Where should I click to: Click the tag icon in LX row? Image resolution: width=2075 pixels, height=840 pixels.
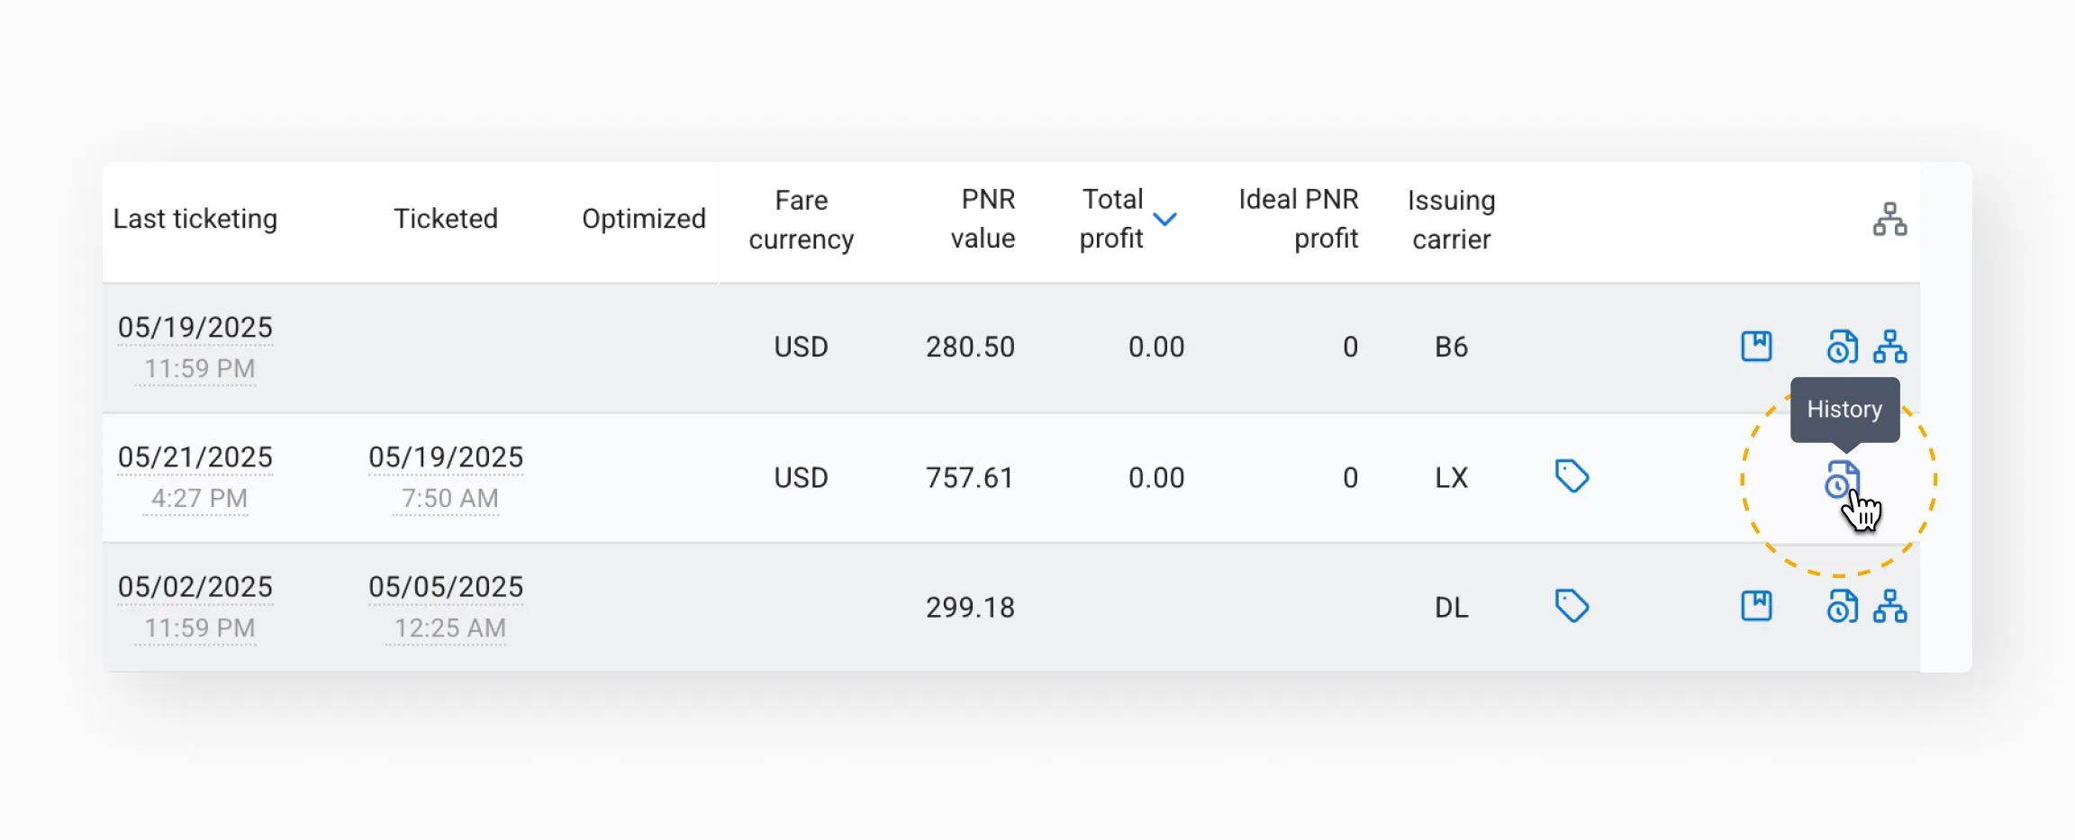pos(1572,476)
